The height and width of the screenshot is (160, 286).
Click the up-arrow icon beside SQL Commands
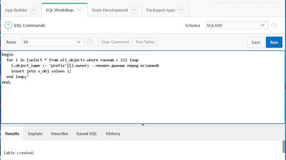point(8,25)
